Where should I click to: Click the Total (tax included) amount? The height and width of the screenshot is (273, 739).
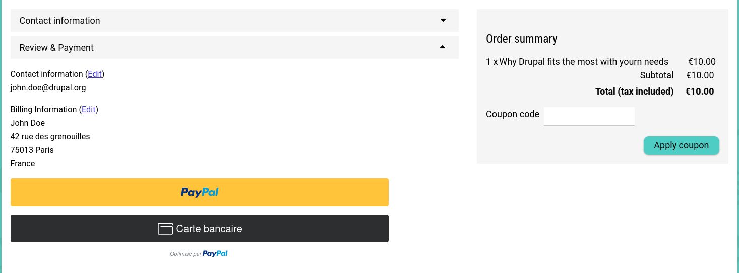pos(700,92)
